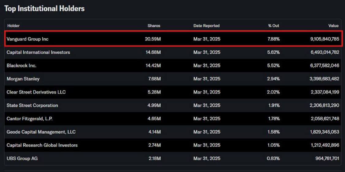Click the 2.74M shares value

click(x=155, y=145)
